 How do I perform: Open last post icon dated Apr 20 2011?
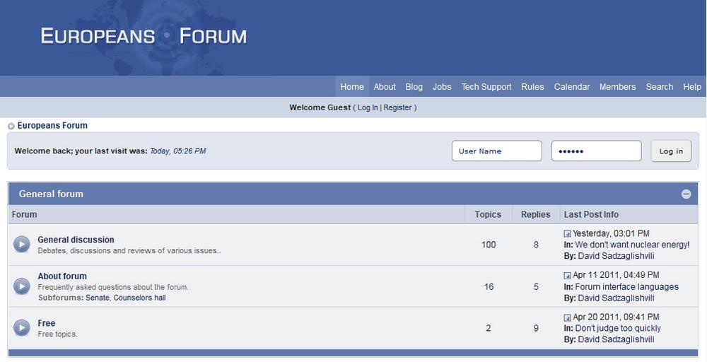click(x=567, y=317)
